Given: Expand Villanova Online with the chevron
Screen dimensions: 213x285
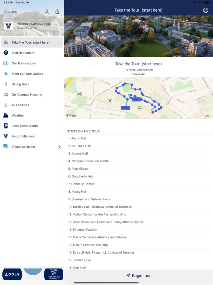Looking at the screenshot, I should pyautogui.click(x=59, y=147).
